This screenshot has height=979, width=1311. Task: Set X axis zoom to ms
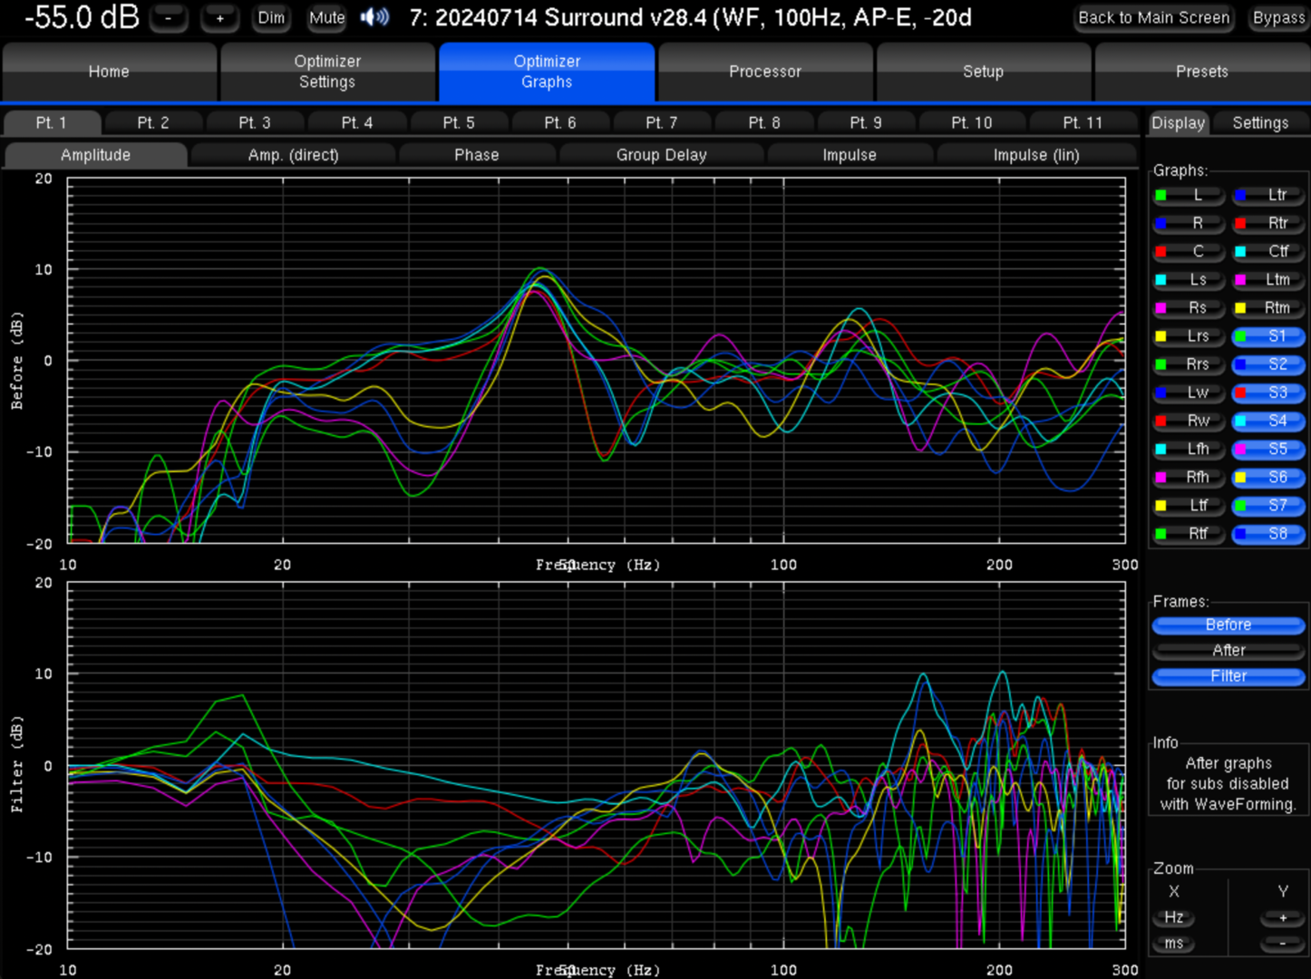[1173, 944]
